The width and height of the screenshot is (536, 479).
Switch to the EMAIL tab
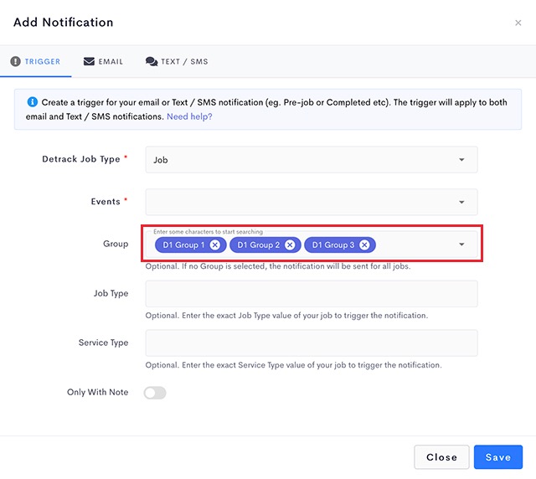(x=103, y=61)
